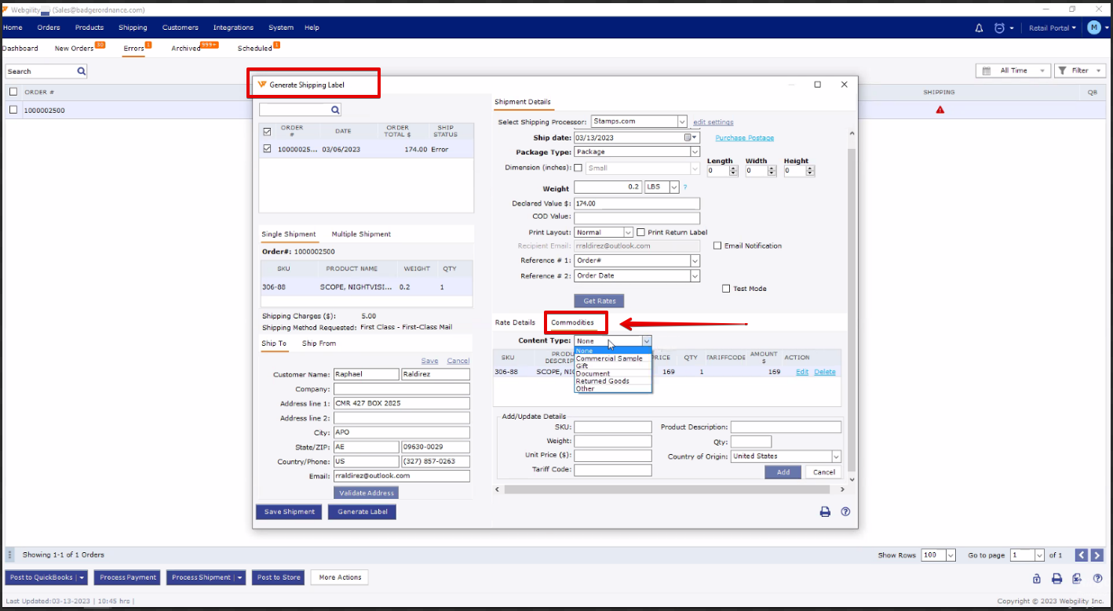The image size is (1113, 611).
Task: Enable the Test Mode checkbox
Action: (x=726, y=289)
